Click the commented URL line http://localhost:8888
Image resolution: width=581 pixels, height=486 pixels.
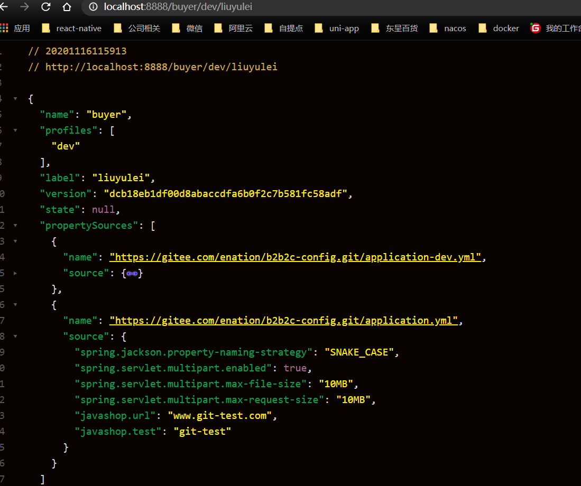153,67
